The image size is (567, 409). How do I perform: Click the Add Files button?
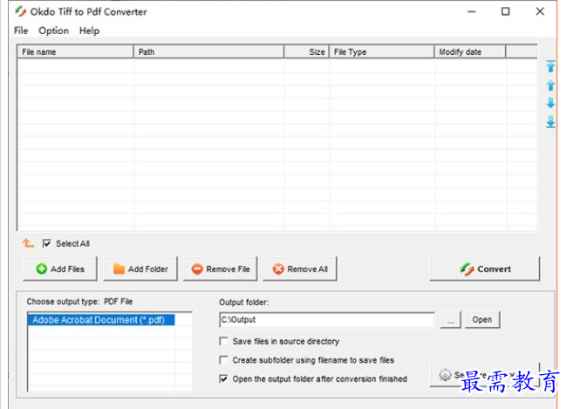(x=60, y=269)
